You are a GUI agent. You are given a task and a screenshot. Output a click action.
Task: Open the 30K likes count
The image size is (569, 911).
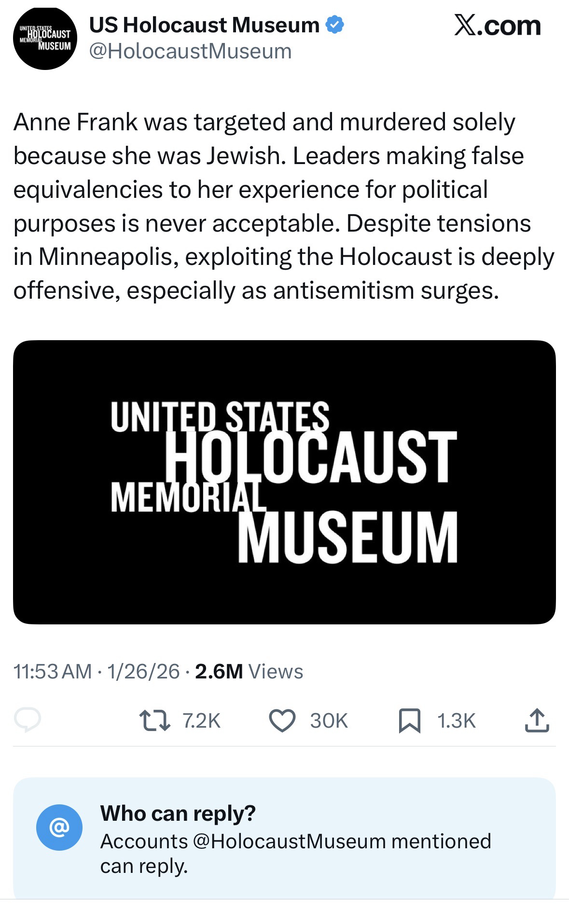click(329, 720)
